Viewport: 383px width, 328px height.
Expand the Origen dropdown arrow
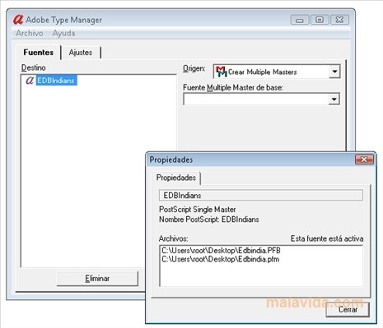pyautogui.click(x=334, y=72)
